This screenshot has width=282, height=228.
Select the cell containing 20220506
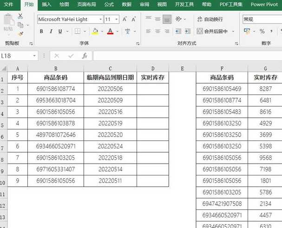click(110, 89)
